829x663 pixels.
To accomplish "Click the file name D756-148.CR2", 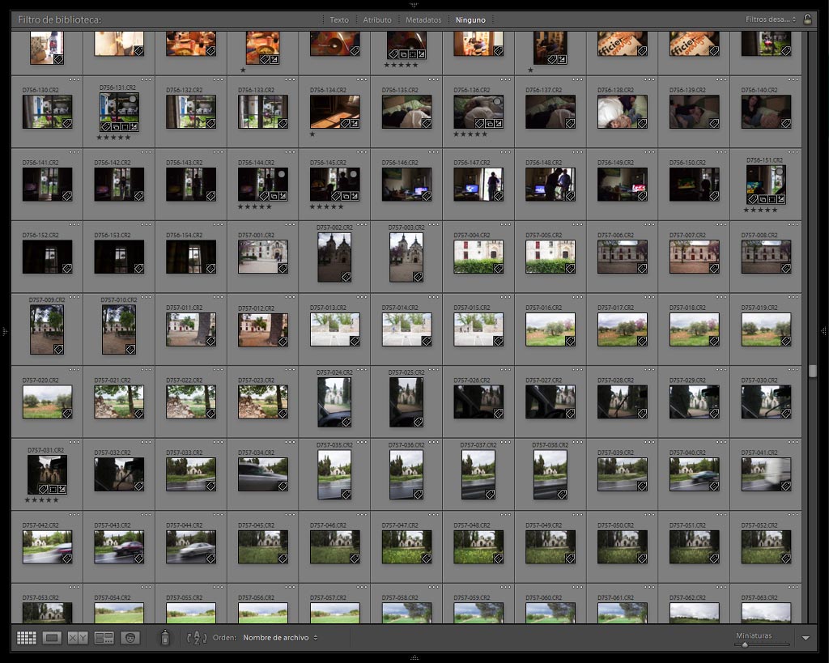I will pos(543,163).
